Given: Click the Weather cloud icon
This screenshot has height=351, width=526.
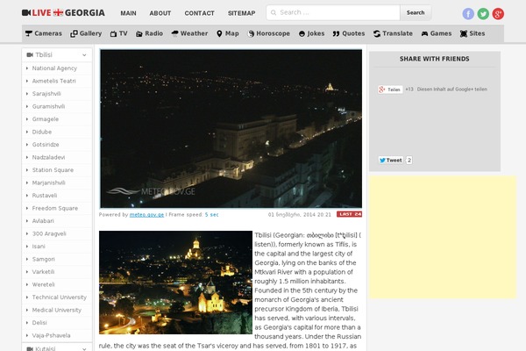Looking at the screenshot, I should [174, 33].
